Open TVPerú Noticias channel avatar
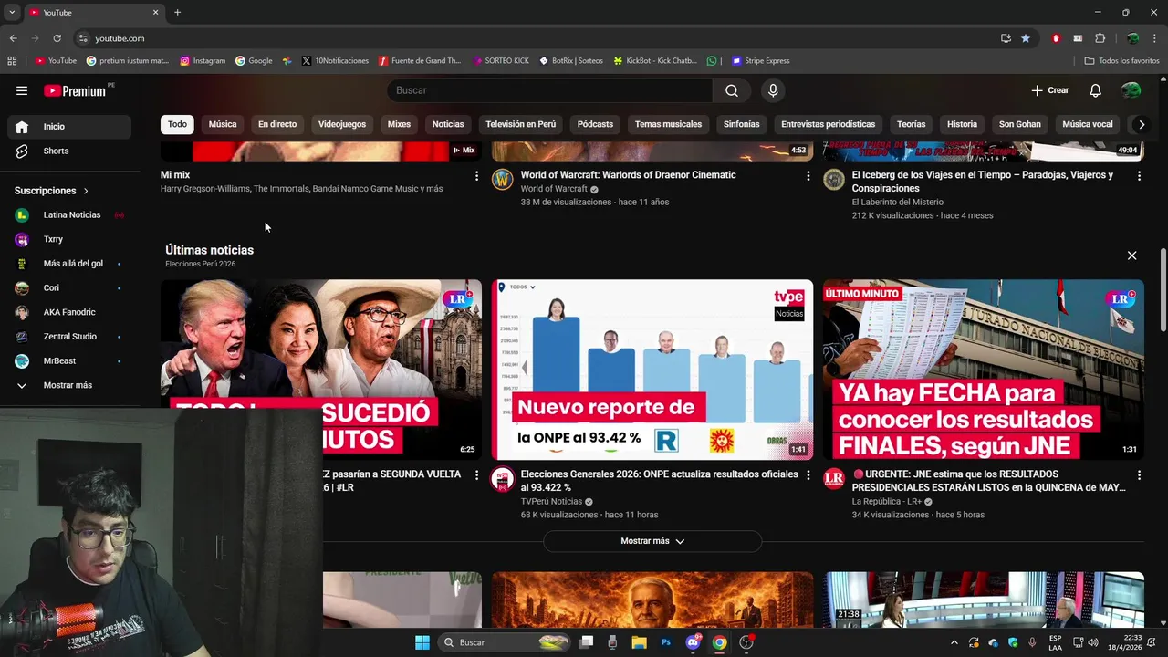The height and width of the screenshot is (657, 1168). (503, 479)
